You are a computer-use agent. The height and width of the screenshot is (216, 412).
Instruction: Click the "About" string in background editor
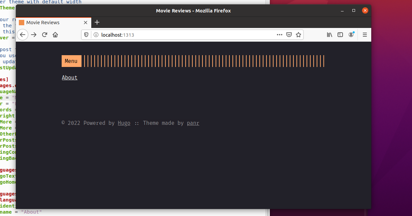point(31,212)
